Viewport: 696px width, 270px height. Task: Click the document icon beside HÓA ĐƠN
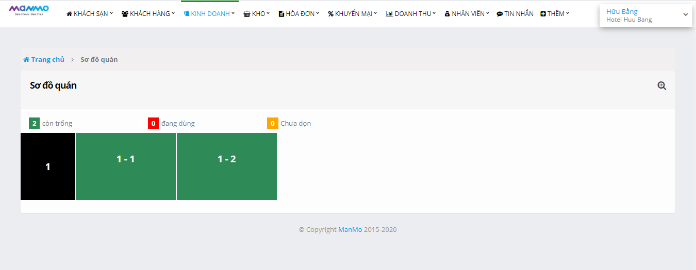[281, 14]
